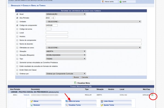Click the period field showing 1
164x108 pixels.
[54, 18]
